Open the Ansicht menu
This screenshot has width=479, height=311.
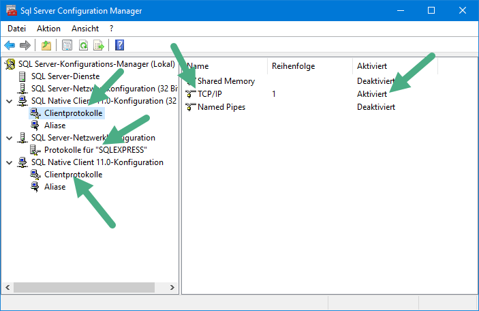click(x=85, y=29)
